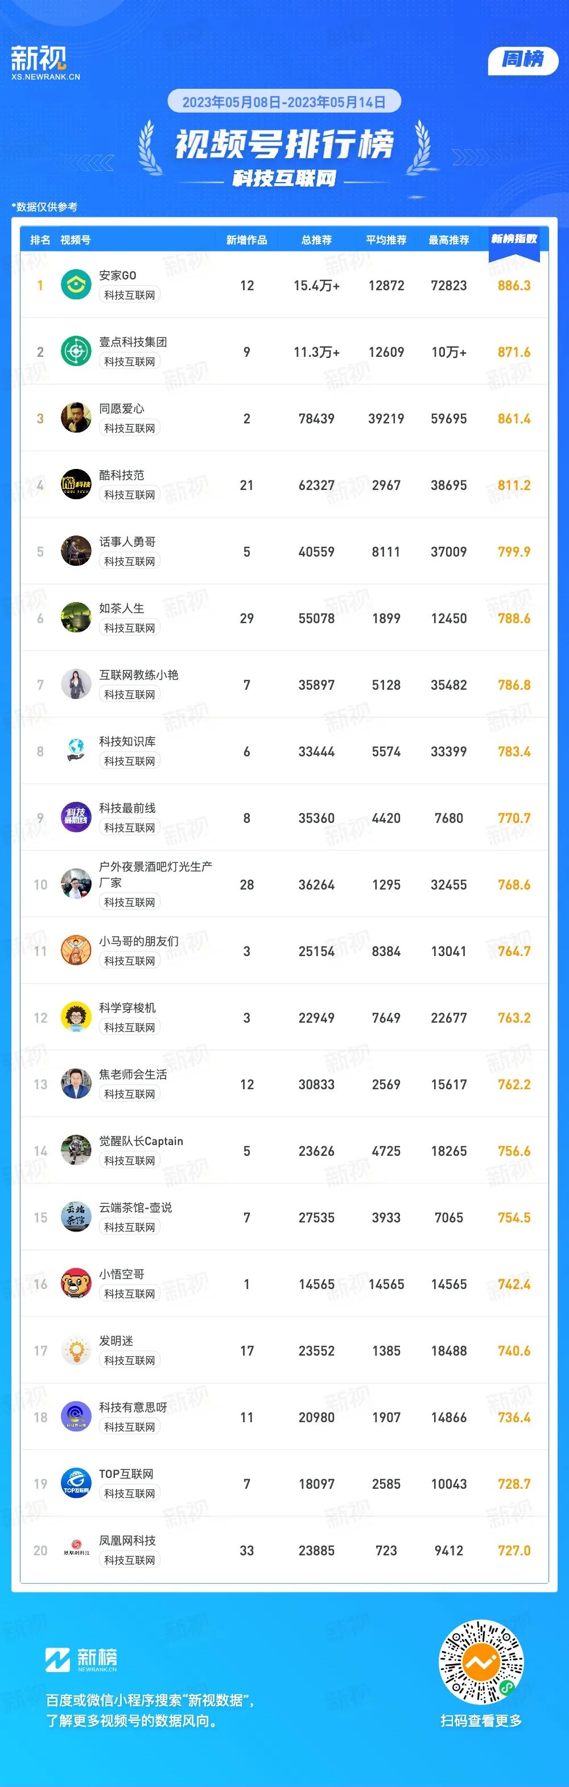Click the 小悟空哥 bear avatar
This screenshot has height=1787, width=569.
click(x=76, y=1284)
